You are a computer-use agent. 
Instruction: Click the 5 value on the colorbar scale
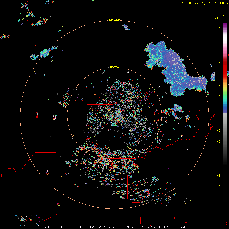(x=220, y=51)
